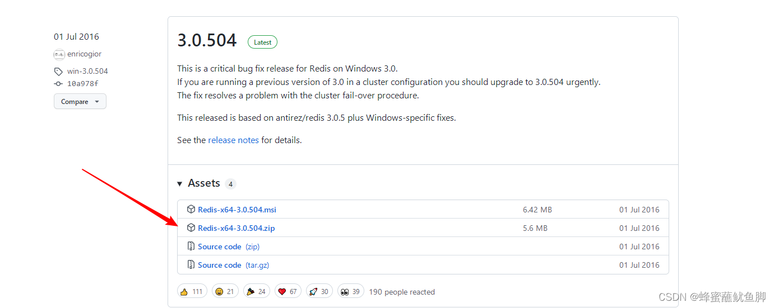Viewport: 774px width, 308px height.
Task: React with thumbs up (111)
Action: point(192,291)
